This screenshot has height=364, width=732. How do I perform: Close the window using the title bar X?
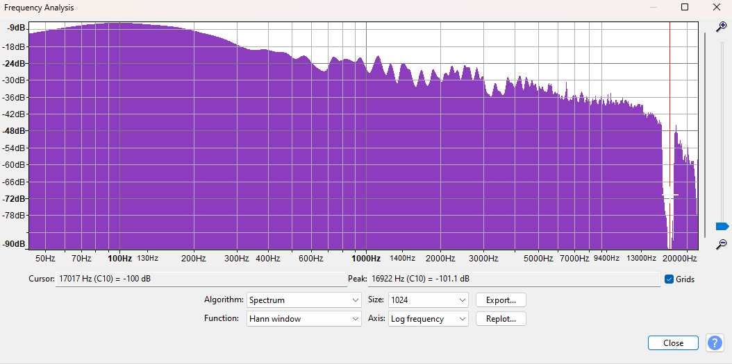(x=716, y=7)
